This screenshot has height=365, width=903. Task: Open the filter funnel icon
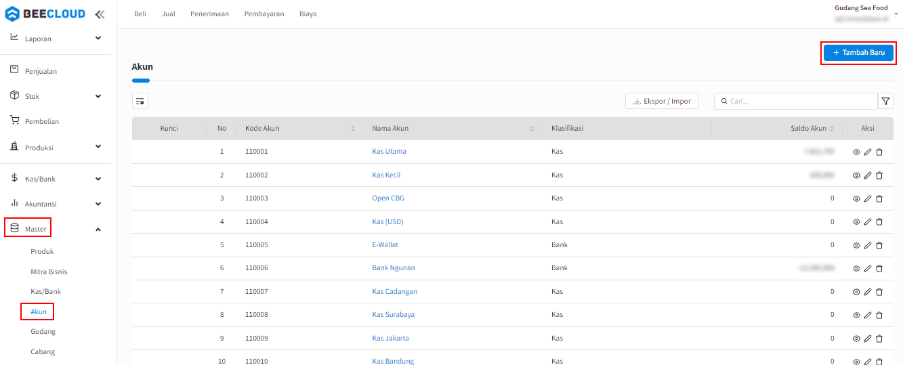885,101
